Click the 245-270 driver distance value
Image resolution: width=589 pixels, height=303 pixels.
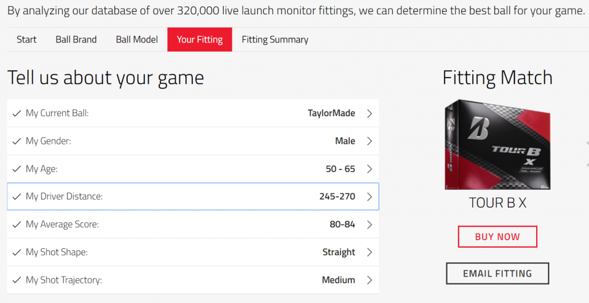pyautogui.click(x=337, y=197)
